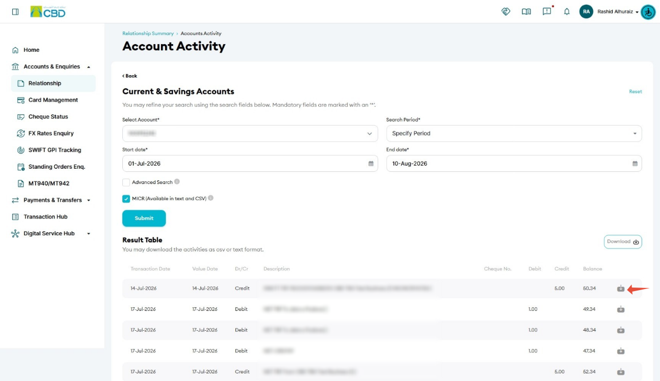Download the transaction with balance 48.34
The image size is (660, 381).
pyautogui.click(x=620, y=330)
